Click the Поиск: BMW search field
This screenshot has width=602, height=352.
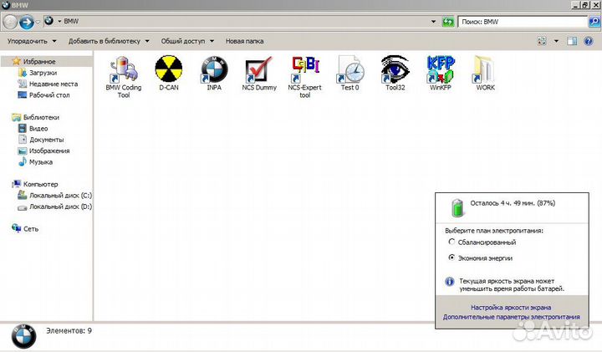pyautogui.click(x=523, y=22)
